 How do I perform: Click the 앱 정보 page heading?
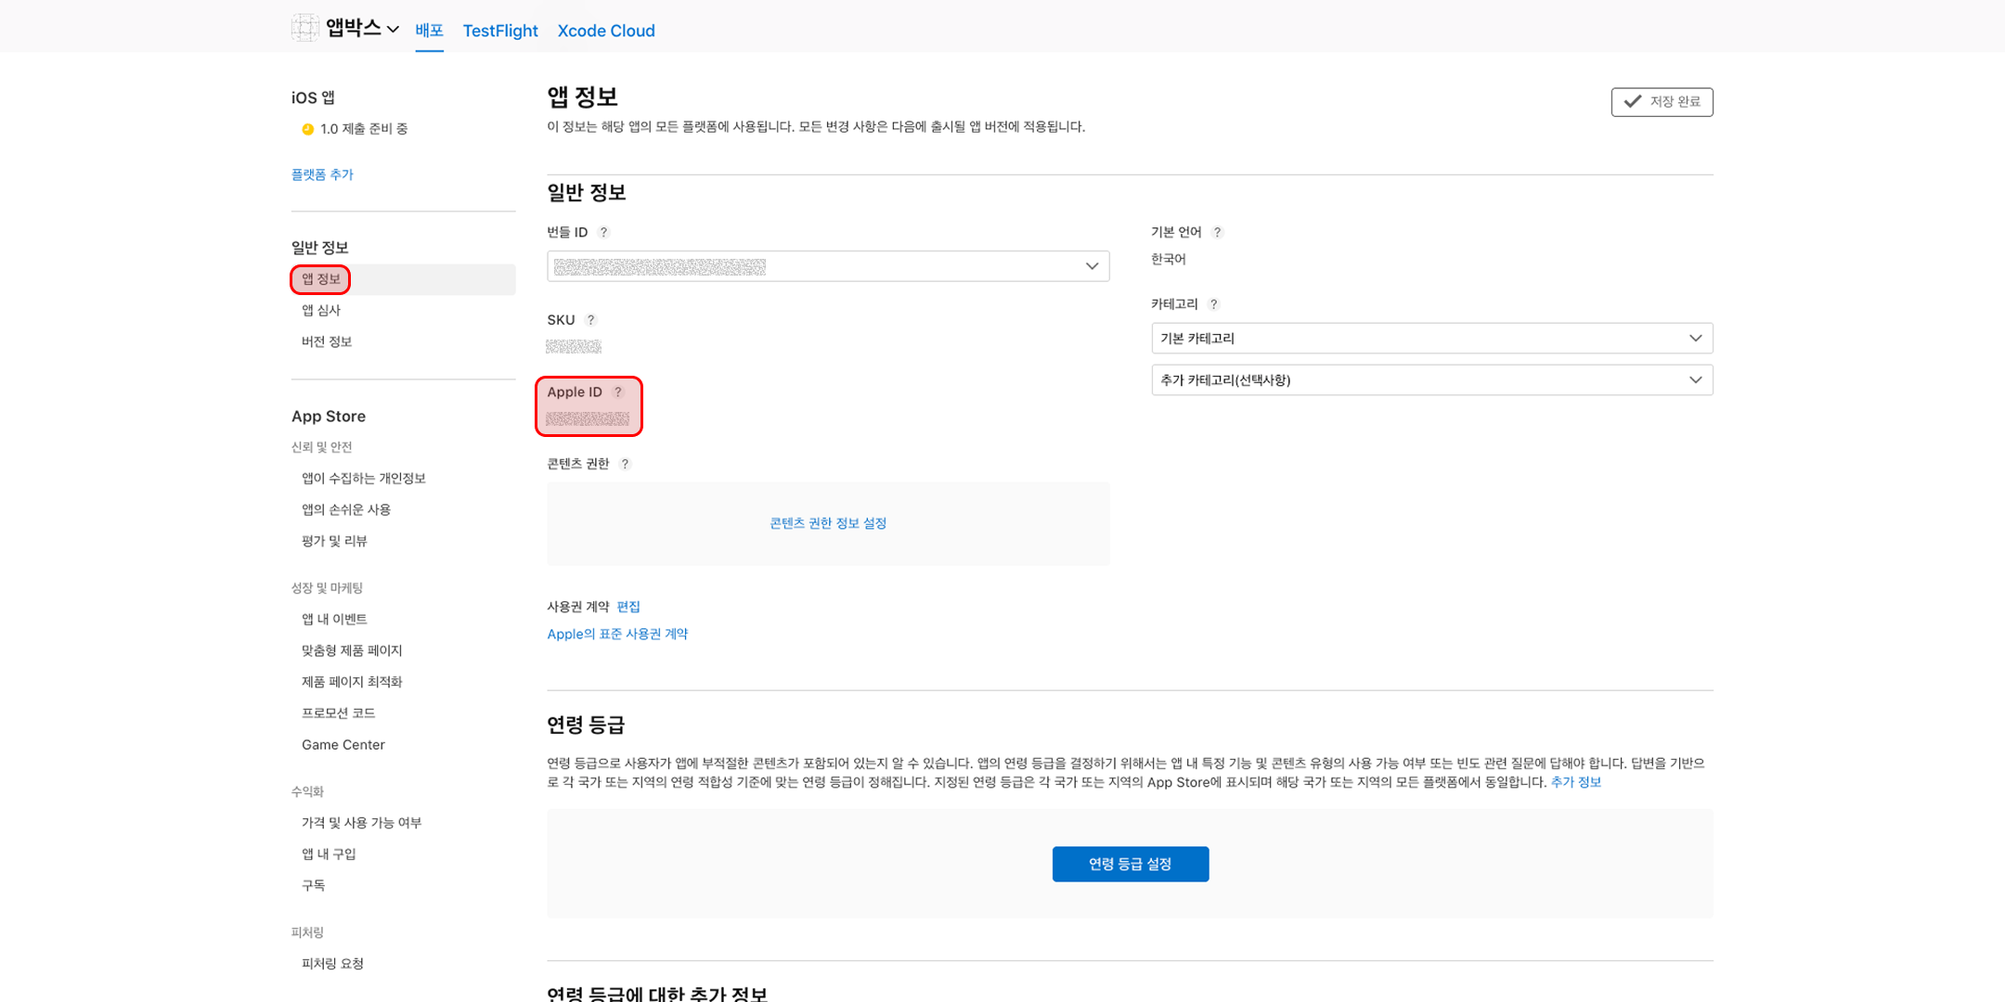point(582,96)
